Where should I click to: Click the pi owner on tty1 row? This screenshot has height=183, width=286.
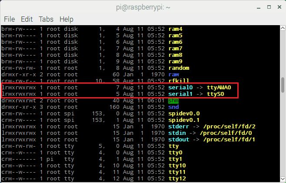(x=50, y=159)
